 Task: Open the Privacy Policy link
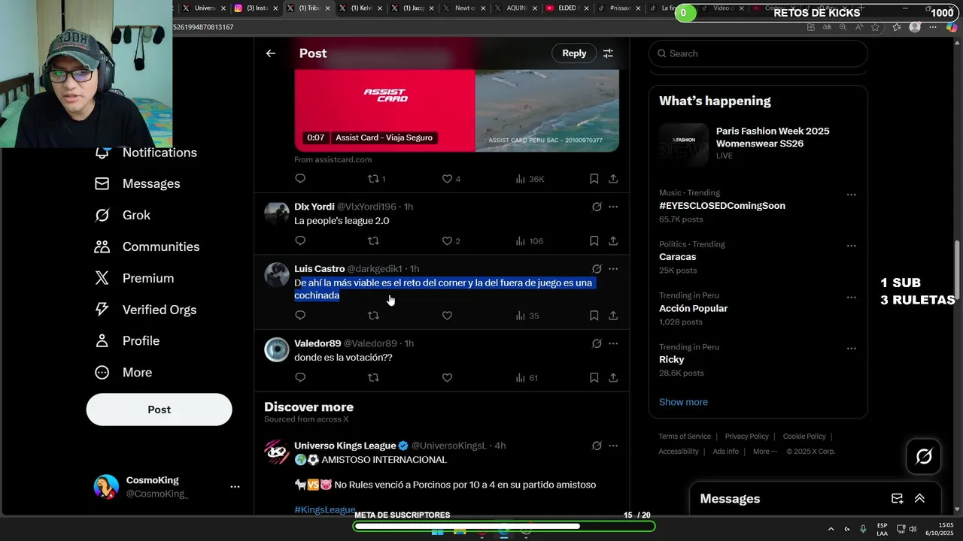[x=746, y=437]
